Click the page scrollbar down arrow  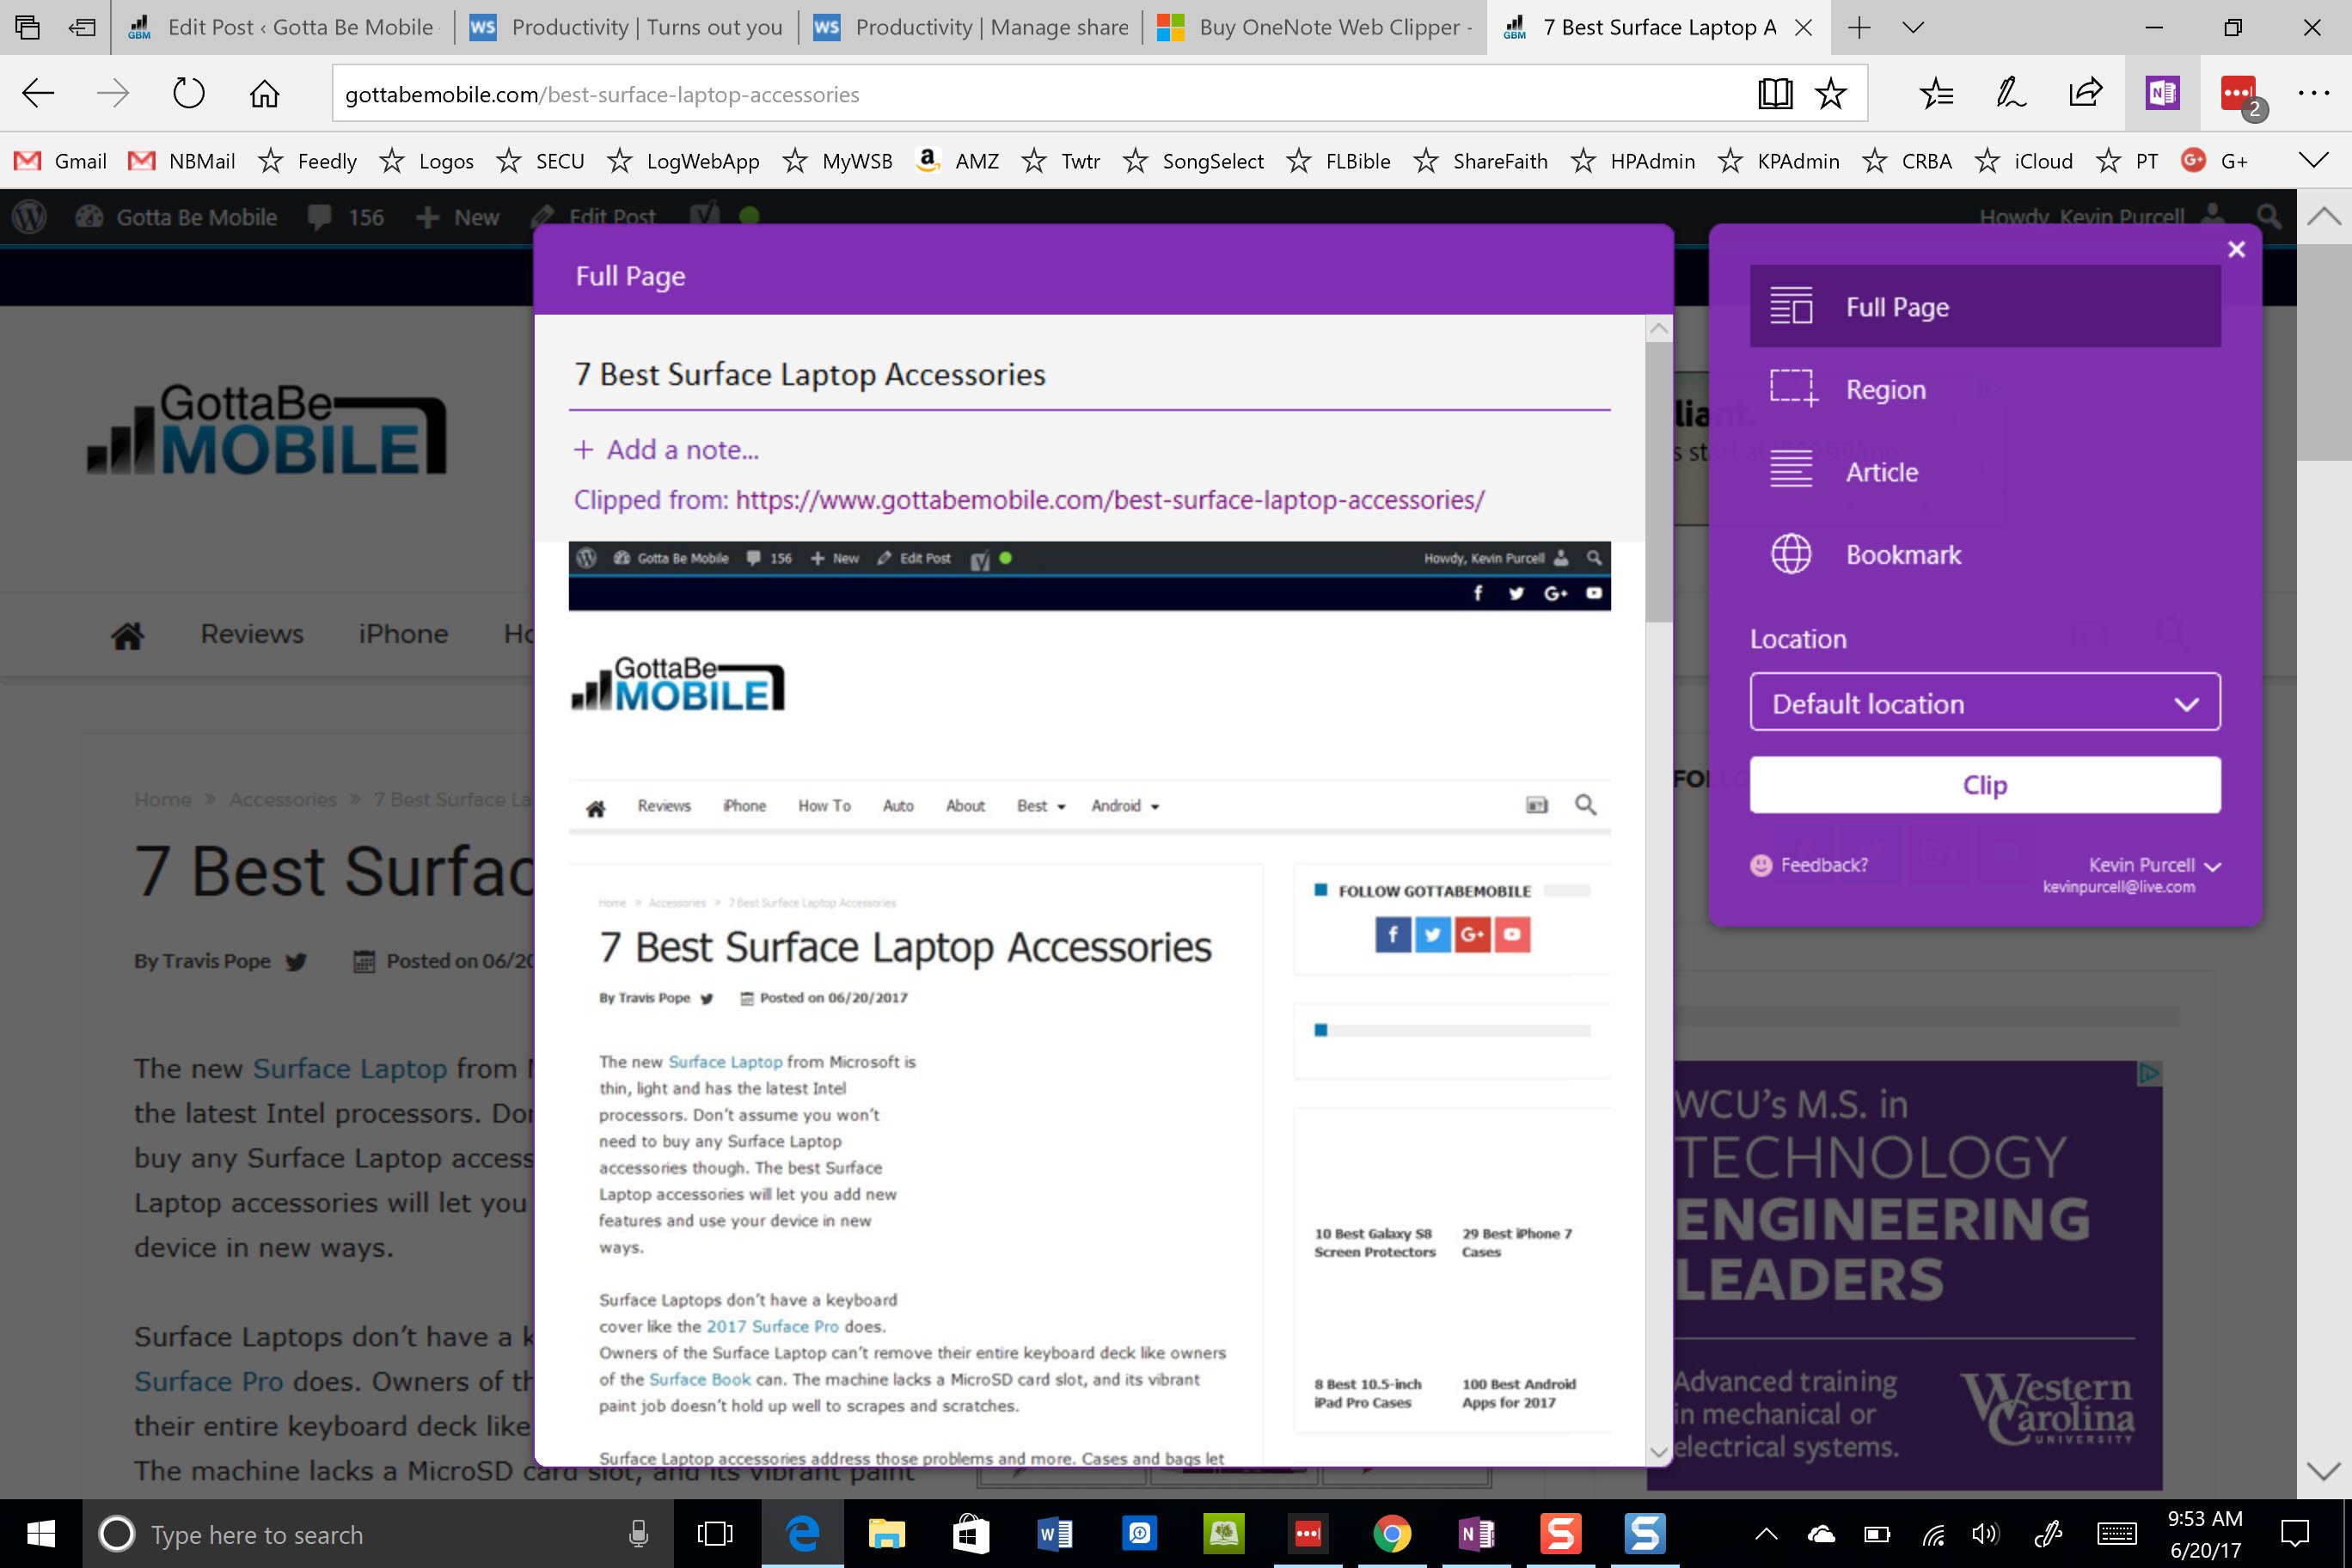tap(2323, 1471)
